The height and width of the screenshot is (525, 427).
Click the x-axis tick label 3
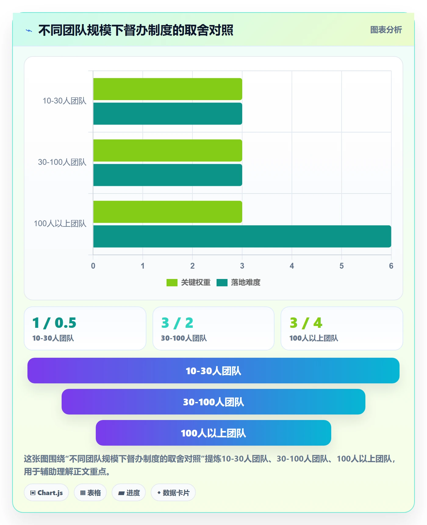[242, 266]
